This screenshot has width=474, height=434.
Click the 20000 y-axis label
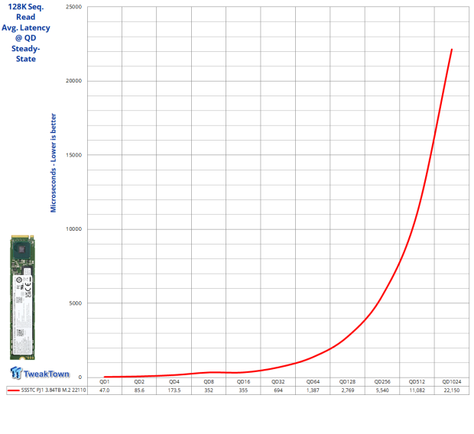click(x=73, y=81)
